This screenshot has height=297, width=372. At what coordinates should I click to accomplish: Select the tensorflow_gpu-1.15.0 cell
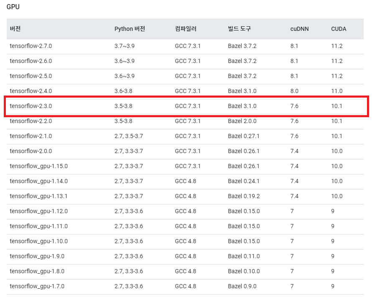(39, 166)
